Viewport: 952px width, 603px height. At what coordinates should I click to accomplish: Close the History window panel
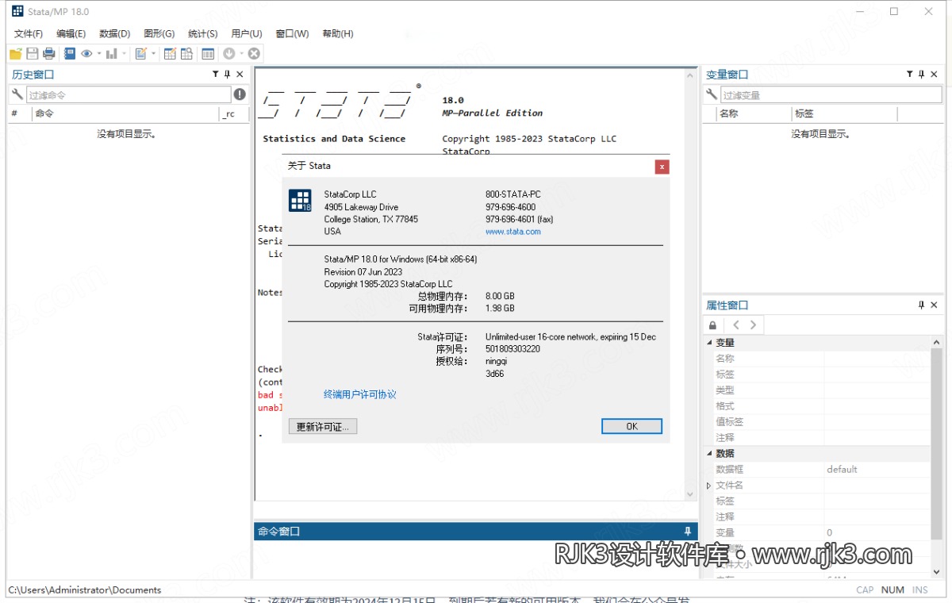(240, 75)
